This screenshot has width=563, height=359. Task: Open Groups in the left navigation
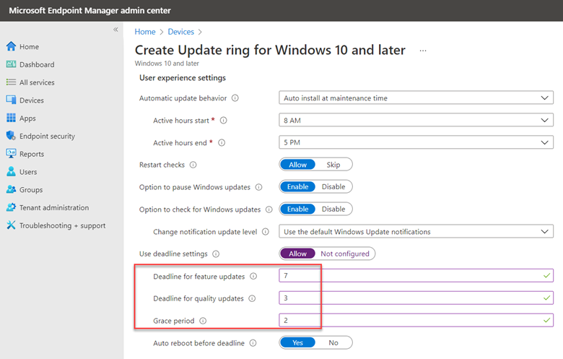click(31, 190)
